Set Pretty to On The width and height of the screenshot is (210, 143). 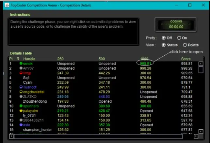[x=179, y=38]
